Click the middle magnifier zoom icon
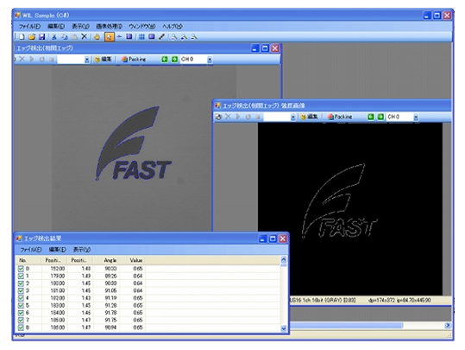The width and height of the screenshot is (465, 350). click(x=184, y=37)
